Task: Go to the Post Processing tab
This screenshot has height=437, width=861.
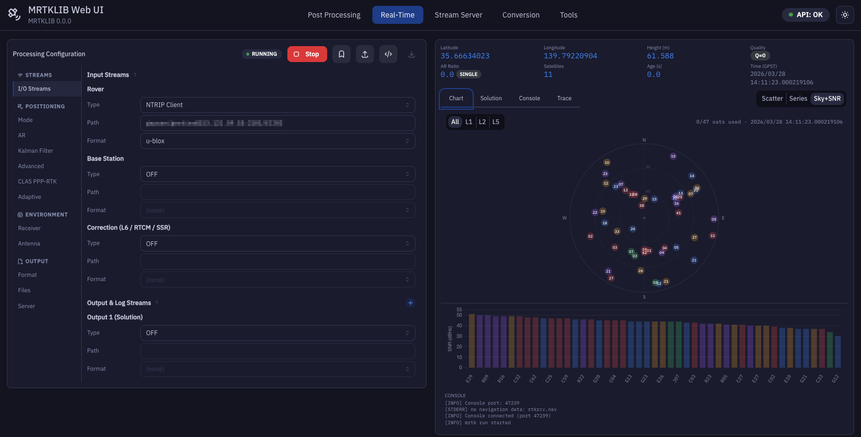Action: click(334, 15)
